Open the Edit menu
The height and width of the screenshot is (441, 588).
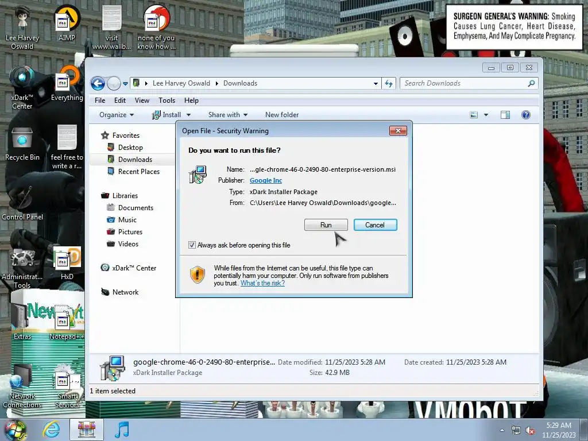pos(120,100)
